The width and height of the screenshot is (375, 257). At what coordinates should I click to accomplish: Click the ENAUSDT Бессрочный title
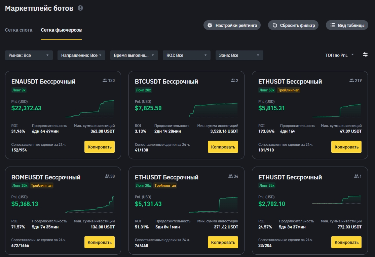click(x=43, y=82)
